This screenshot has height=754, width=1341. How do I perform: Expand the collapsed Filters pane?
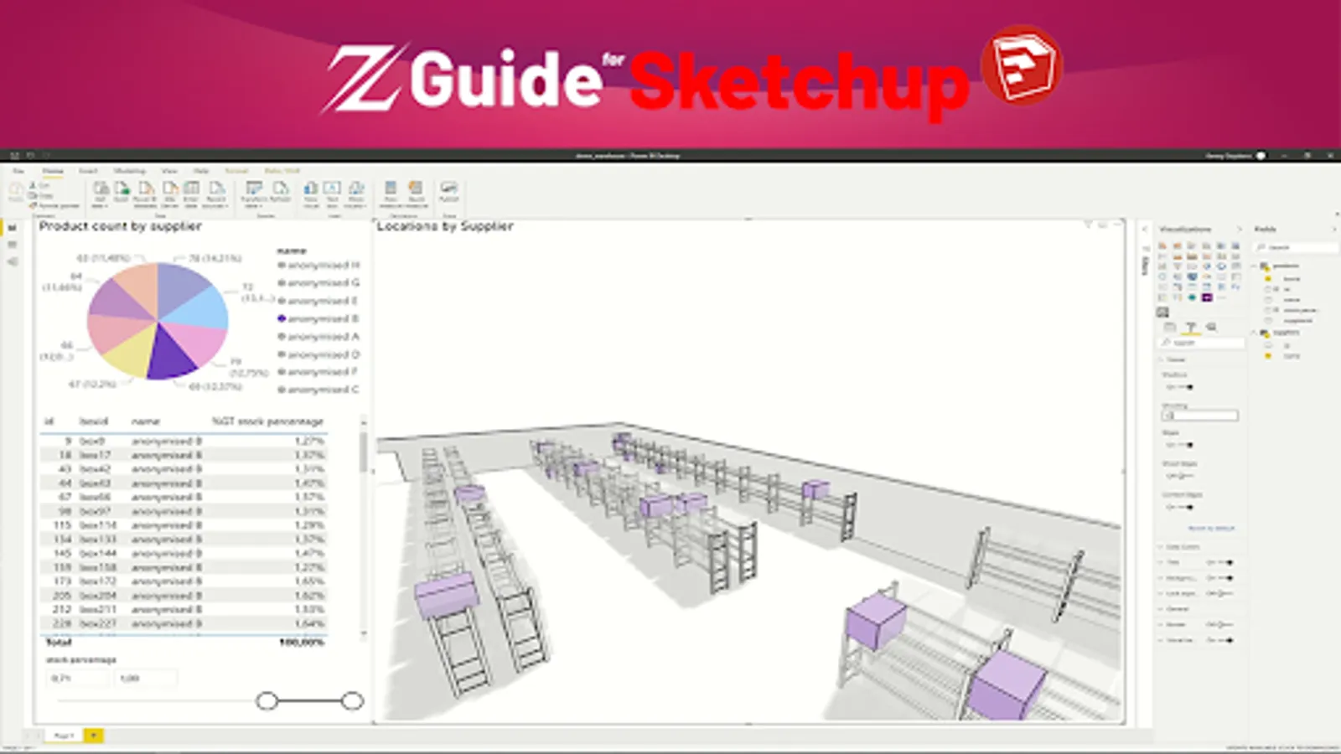point(1145,229)
